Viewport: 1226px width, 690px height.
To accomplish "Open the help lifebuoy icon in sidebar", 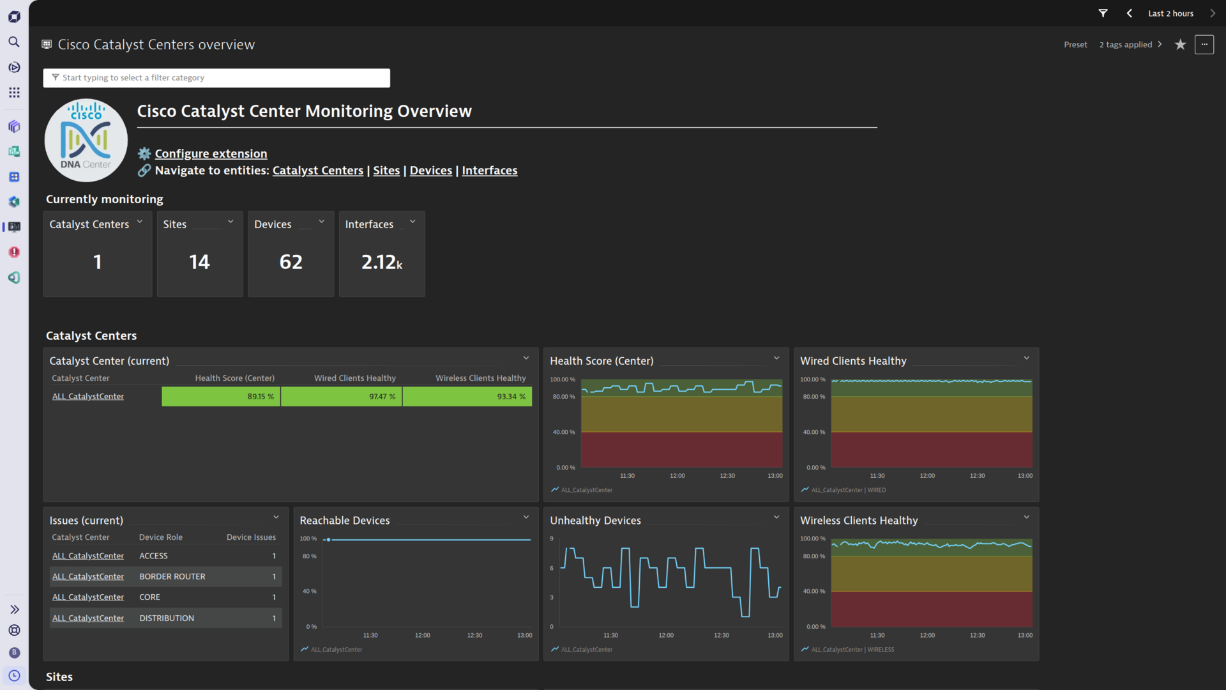I will [x=14, y=631].
